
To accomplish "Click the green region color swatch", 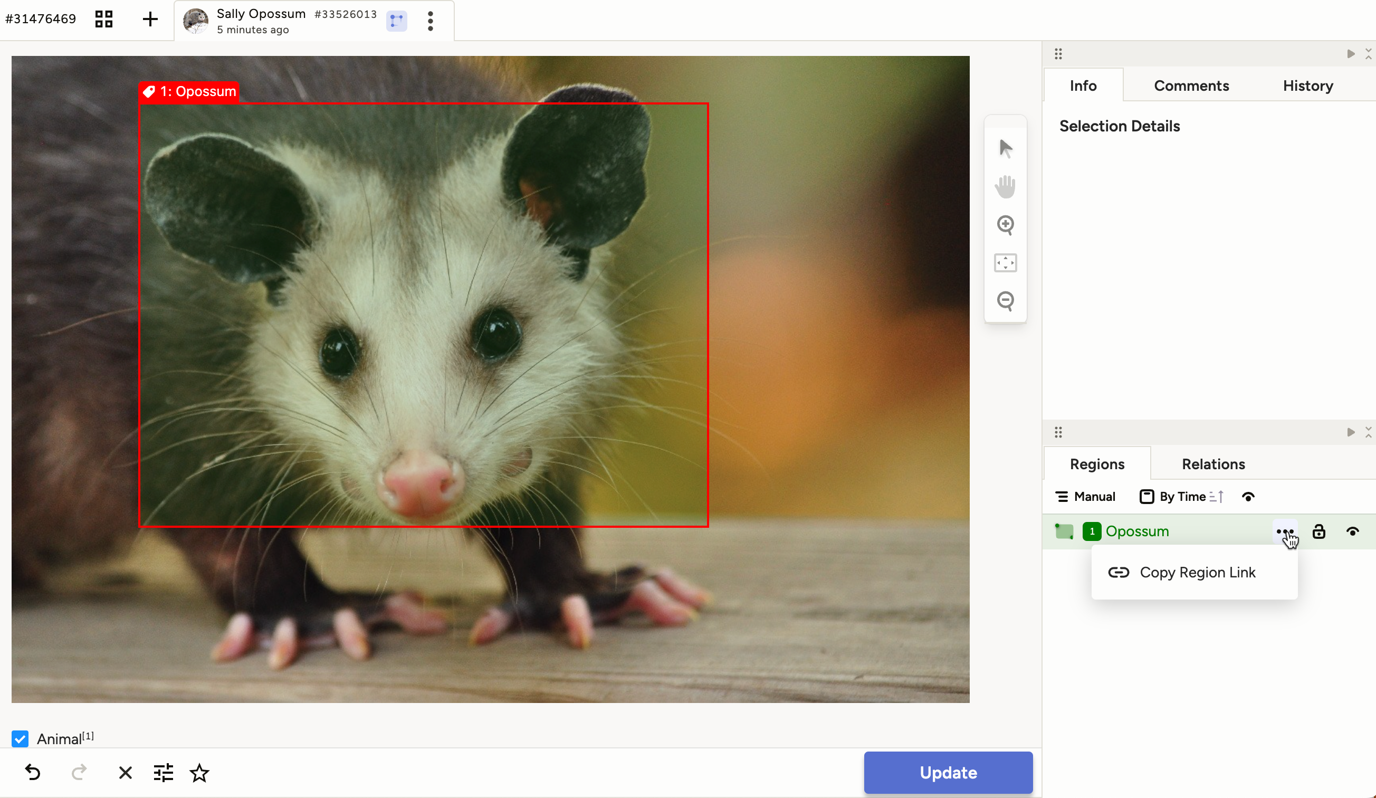I will [x=1064, y=531].
